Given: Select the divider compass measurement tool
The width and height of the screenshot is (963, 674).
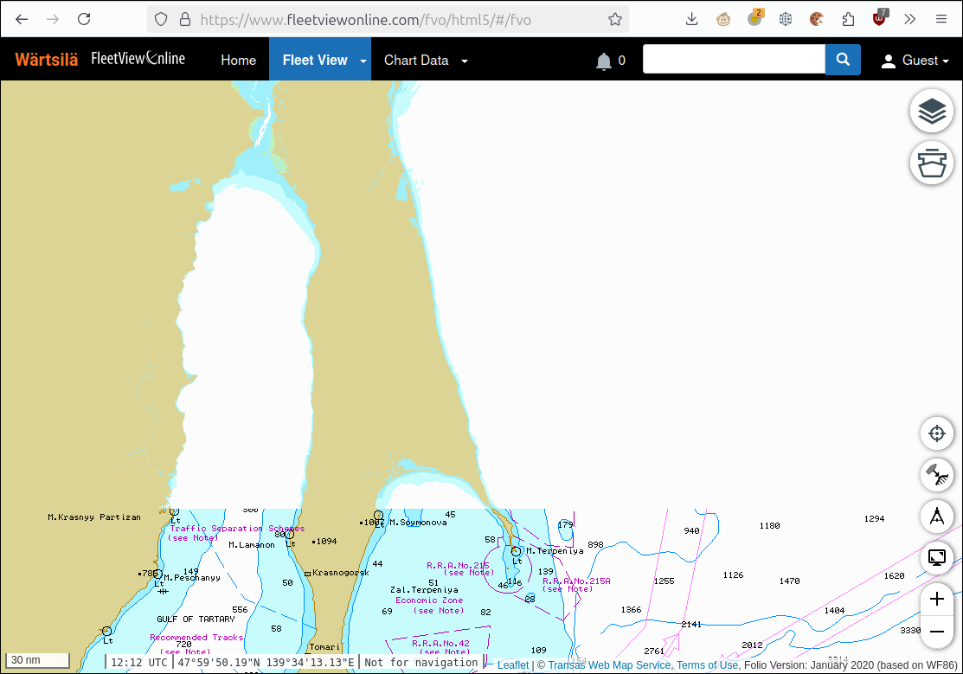Looking at the screenshot, I should point(936,517).
